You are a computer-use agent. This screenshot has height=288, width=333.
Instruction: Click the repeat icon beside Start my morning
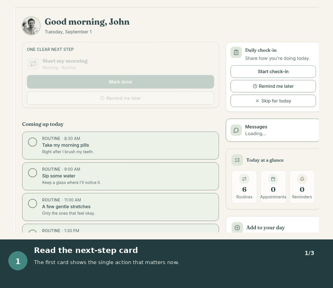[33, 64]
